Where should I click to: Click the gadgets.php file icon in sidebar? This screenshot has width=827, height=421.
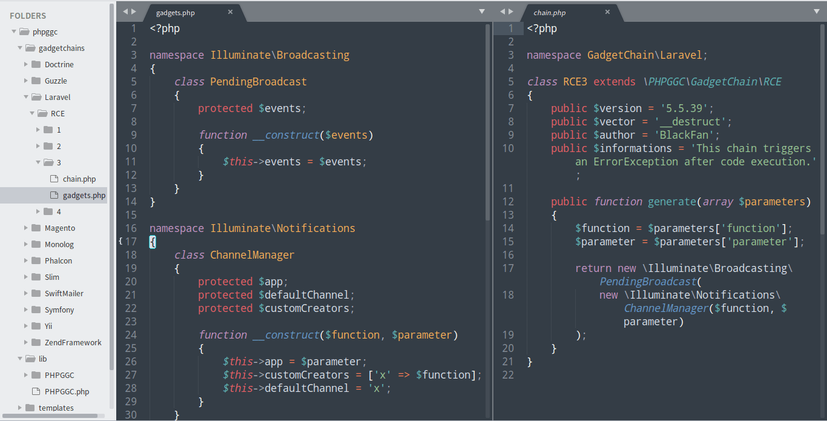pos(54,195)
